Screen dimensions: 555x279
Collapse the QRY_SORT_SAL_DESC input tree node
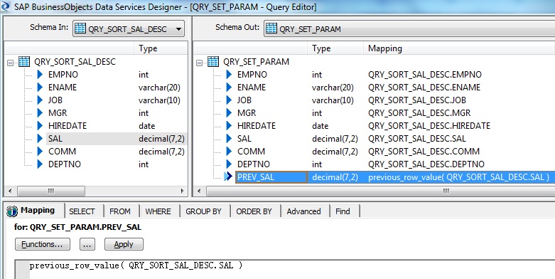(x=10, y=63)
